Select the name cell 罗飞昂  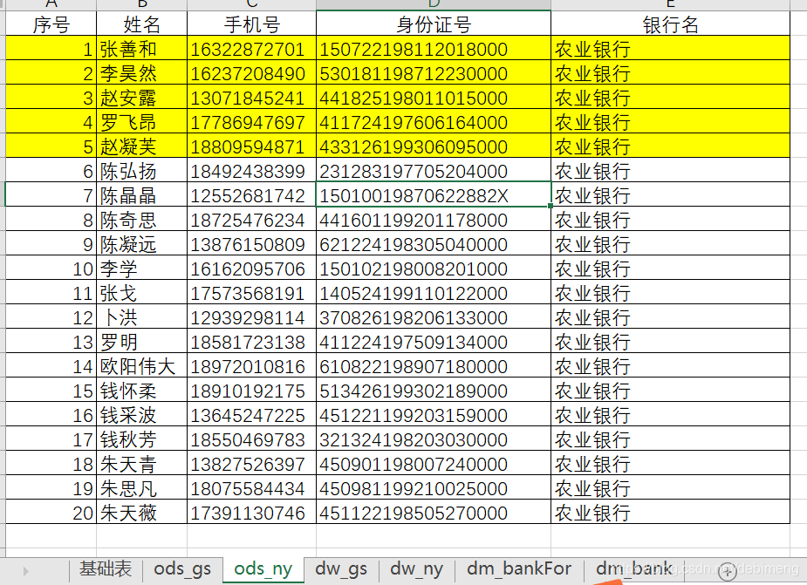coord(141,121)
